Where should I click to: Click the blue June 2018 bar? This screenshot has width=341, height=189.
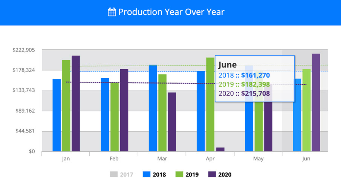click(297, 115)
